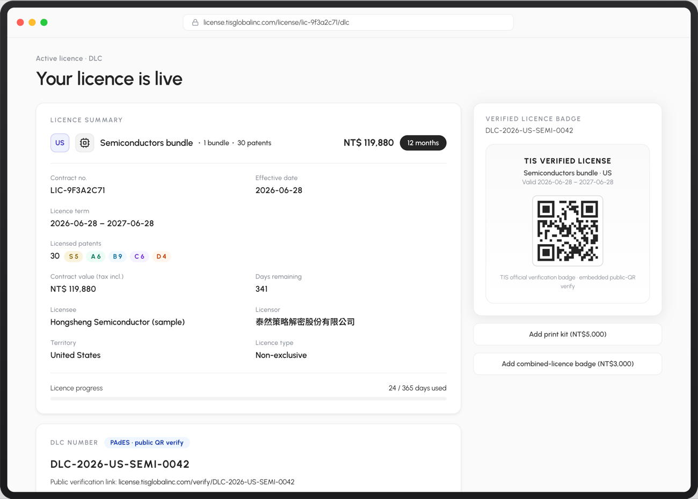
Task: Click the badge ID under Verified Licence Badge
Action: (x=529, y=130)
